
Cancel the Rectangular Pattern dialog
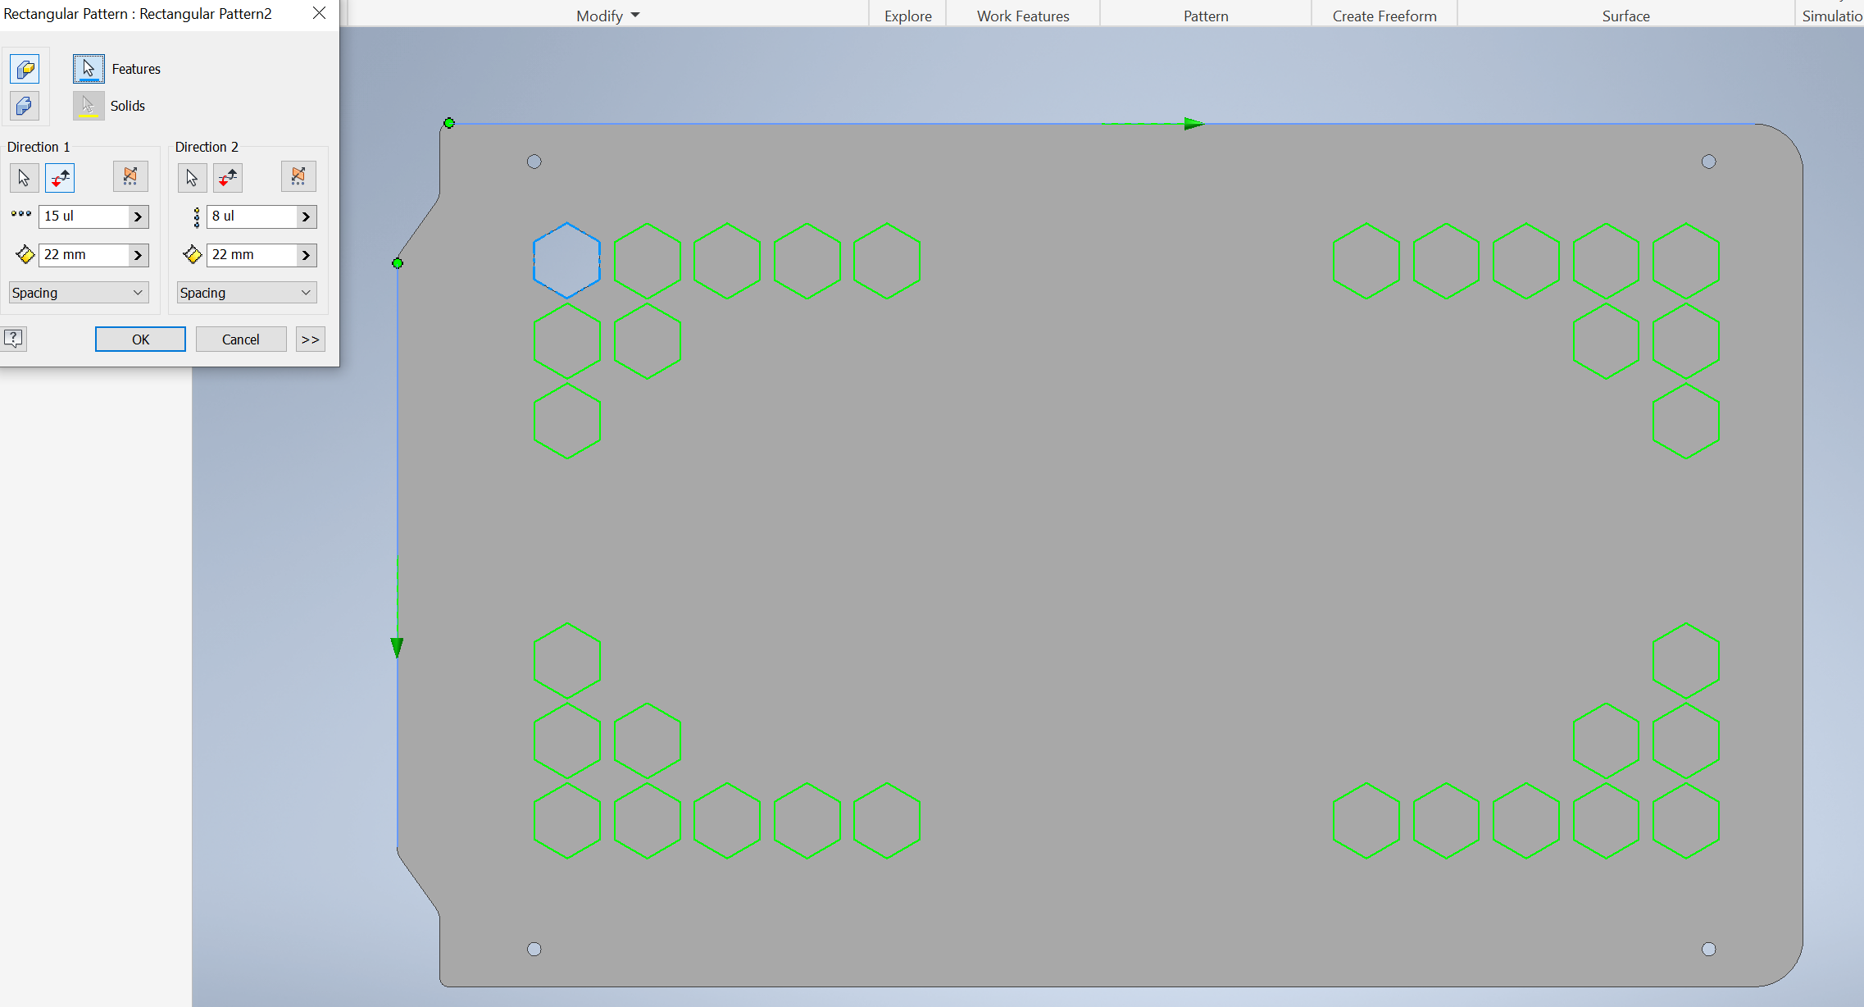(x=240, y=339)
